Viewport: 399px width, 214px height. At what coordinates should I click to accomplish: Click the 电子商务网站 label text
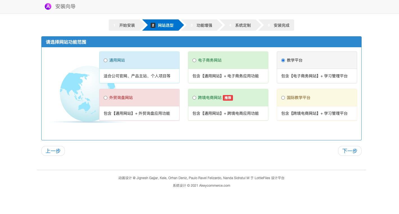[210, 60]
